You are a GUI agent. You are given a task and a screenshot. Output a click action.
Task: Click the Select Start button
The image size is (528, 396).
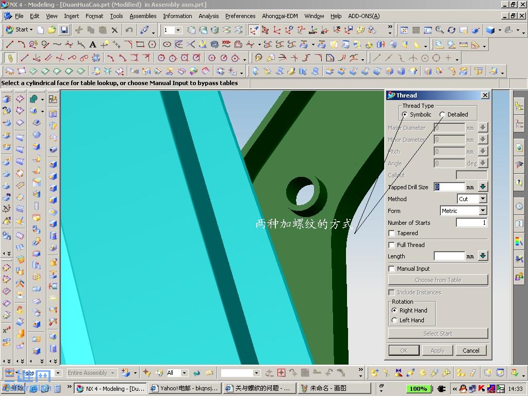[438, 334]
